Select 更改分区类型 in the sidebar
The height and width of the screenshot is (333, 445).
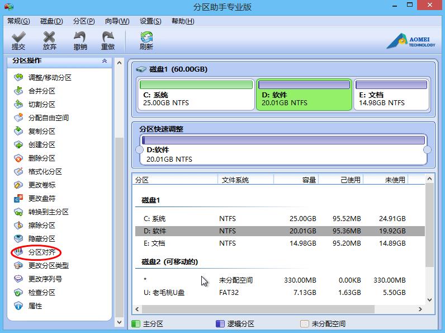[41, 266]
